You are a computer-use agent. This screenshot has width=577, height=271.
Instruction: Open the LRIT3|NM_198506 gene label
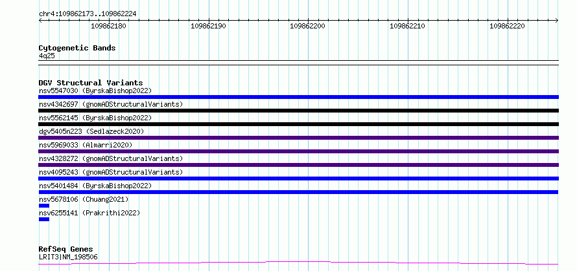[x=68, y=257]
